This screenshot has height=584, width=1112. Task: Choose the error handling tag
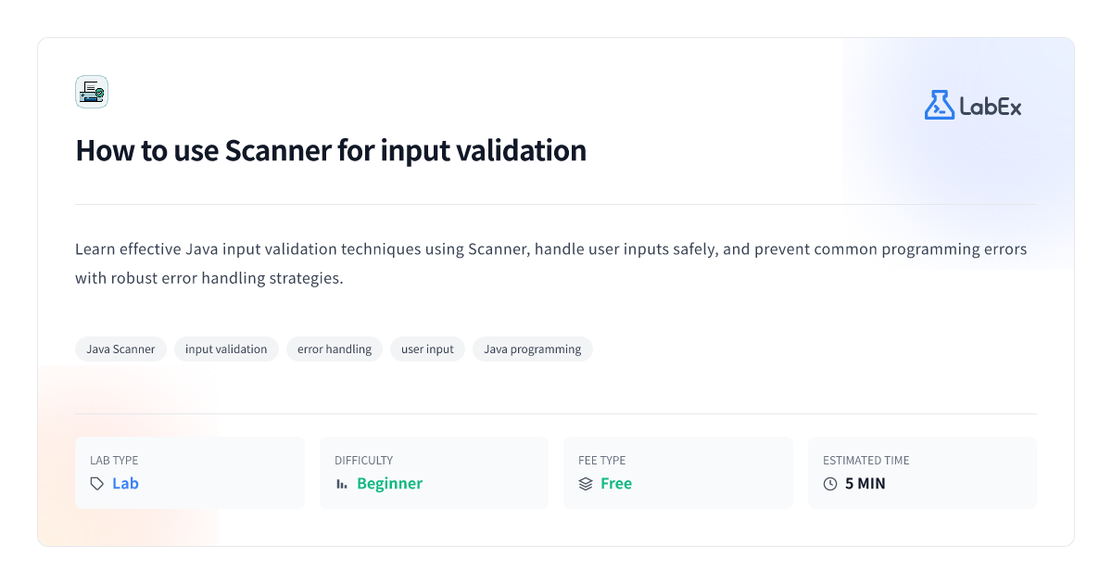(x=335, y=349)
